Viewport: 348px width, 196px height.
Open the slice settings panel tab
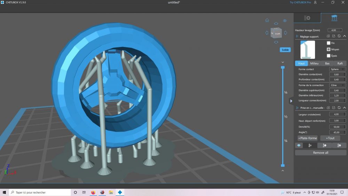[307, 18]
